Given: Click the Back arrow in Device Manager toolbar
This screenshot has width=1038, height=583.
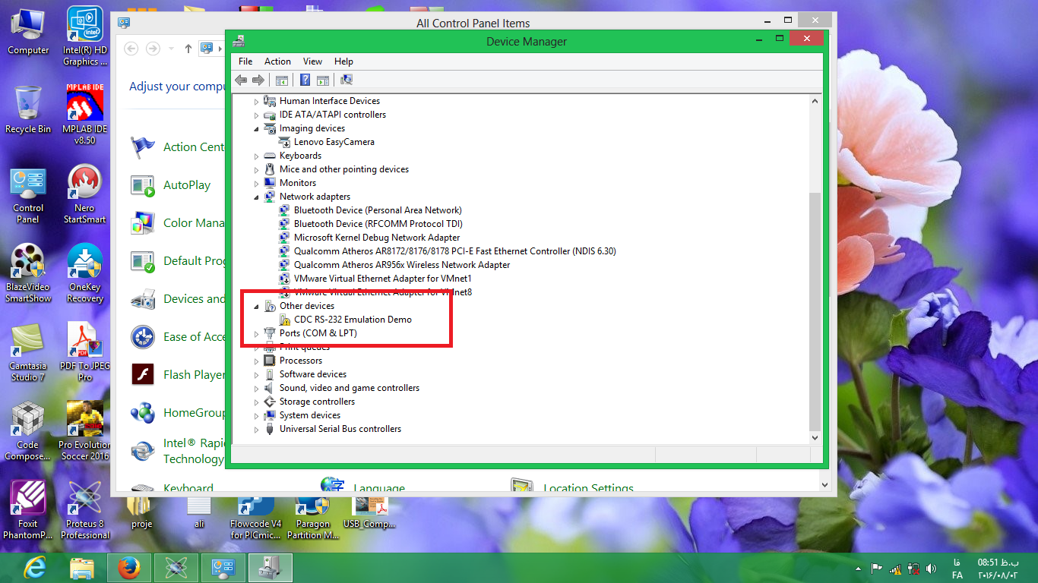Looking at the screenshot, I should click(241, 80).
